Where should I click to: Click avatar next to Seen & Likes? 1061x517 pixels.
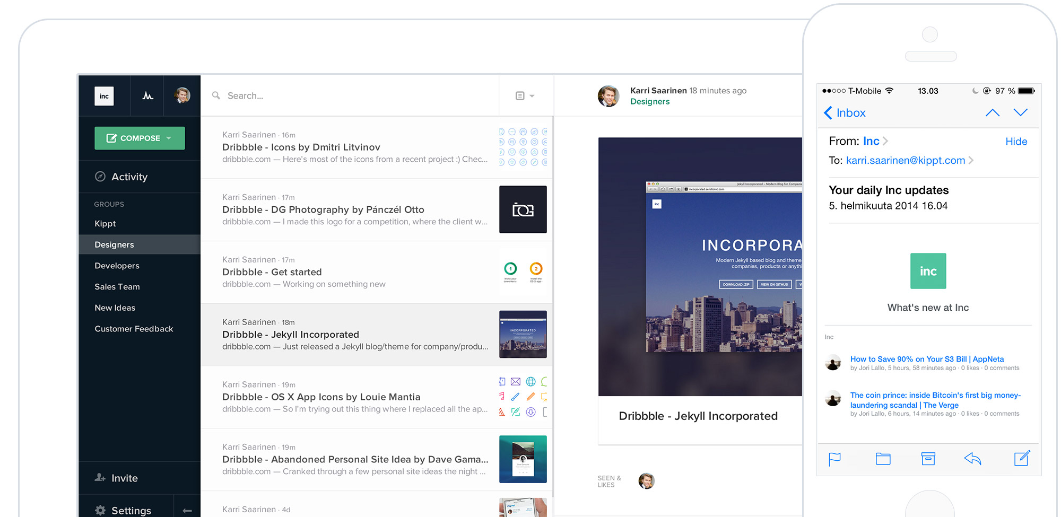(646, 481)
